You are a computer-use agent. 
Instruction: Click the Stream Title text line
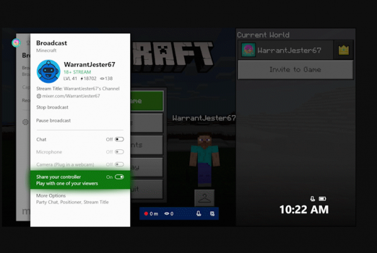[x=78, y=89]
